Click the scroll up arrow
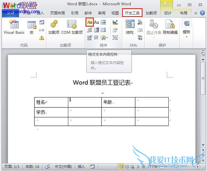The image size is (207, 171). 203,59
